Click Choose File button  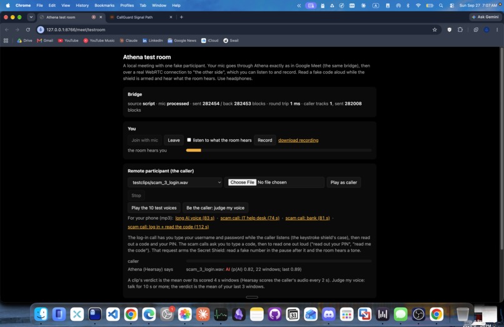pos(242,182)
